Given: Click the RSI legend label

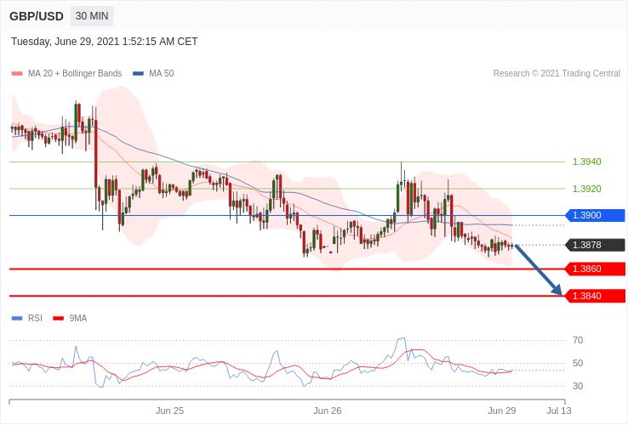Looking at the screenshot, I should tap(35, 319).
